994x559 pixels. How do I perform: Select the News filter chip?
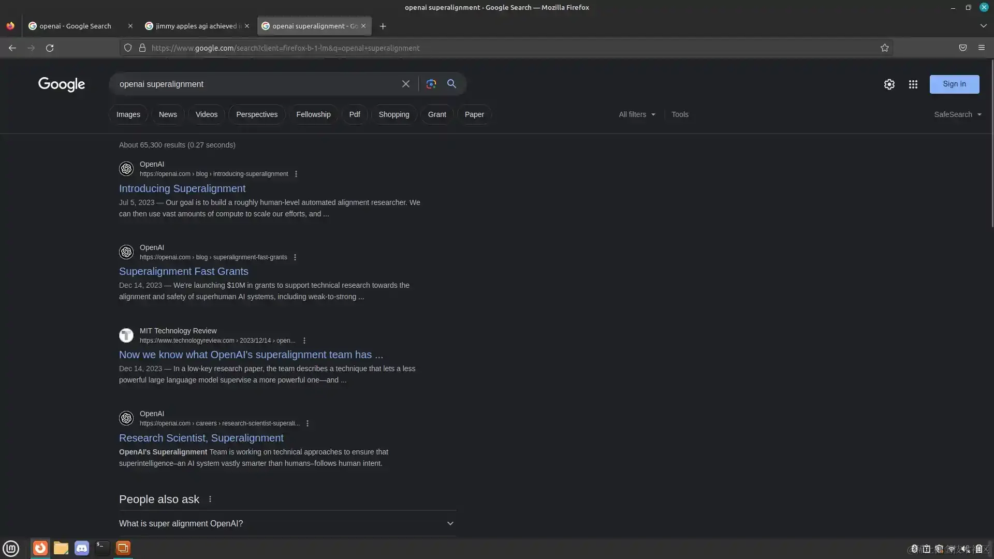(x=168, y=114)
